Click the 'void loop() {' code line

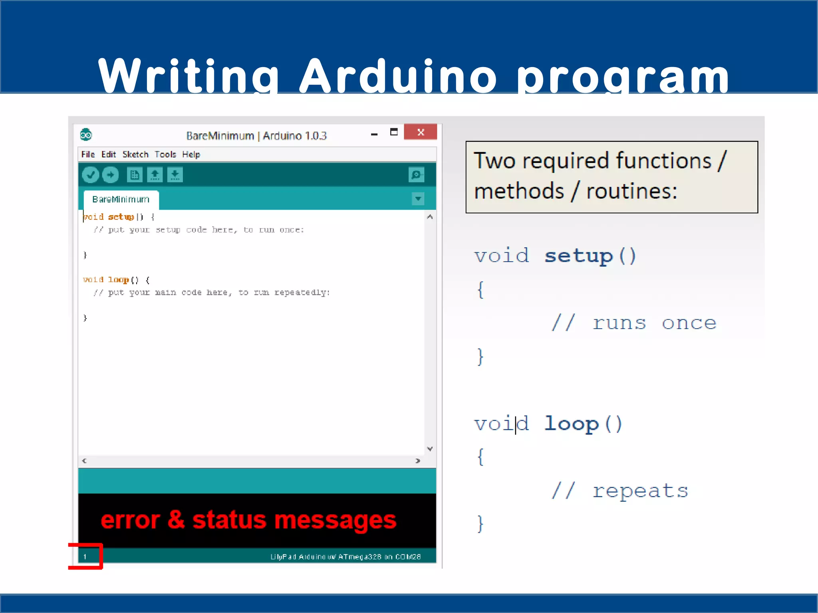[116, 280]
